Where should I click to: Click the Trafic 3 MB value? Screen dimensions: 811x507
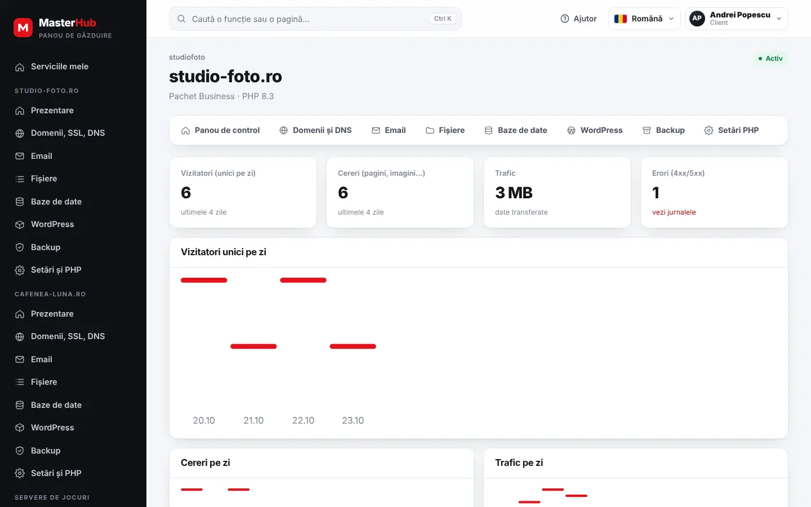pyautogui.click(x=514, y=193)
